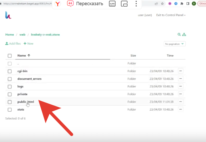
Task: Click the search magnifier icon
Action: point(179,35)
